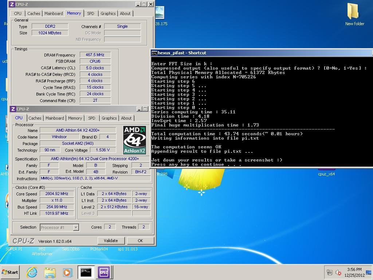
Task: Click CAS# Latency 5.0 clocks value
Action: pos(95,68)
